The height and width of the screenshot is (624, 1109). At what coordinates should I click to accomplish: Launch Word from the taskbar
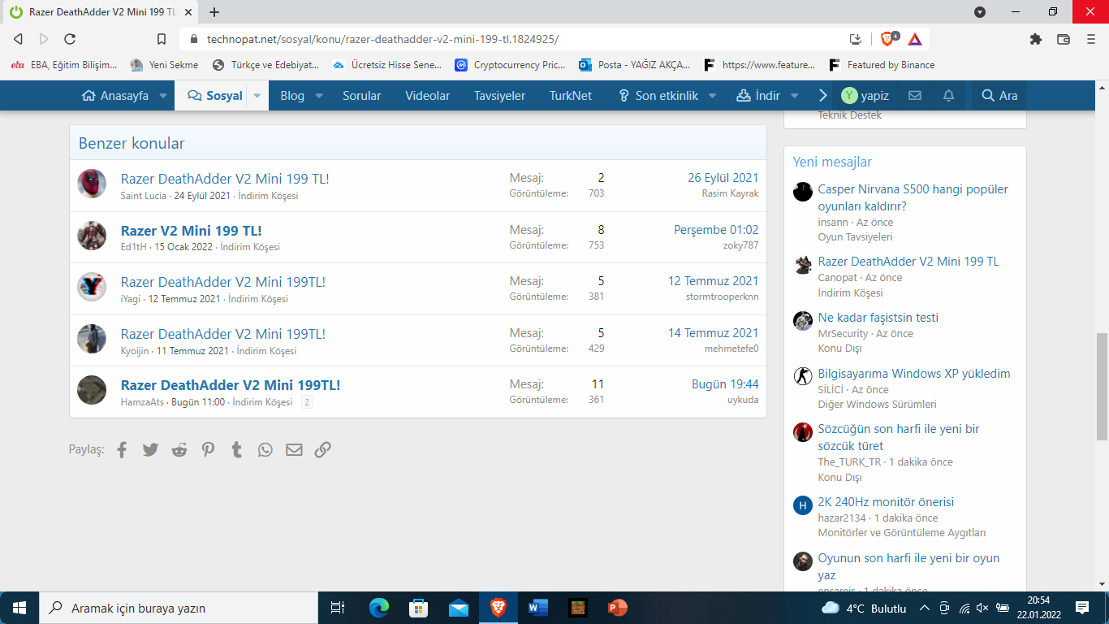538,607
